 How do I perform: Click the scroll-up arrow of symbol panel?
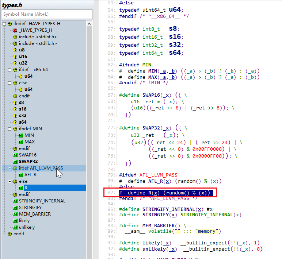click(x=89, y=24)
